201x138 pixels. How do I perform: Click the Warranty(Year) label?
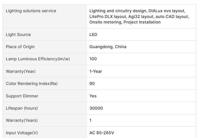pyautogui.click(x=21, y=71)
